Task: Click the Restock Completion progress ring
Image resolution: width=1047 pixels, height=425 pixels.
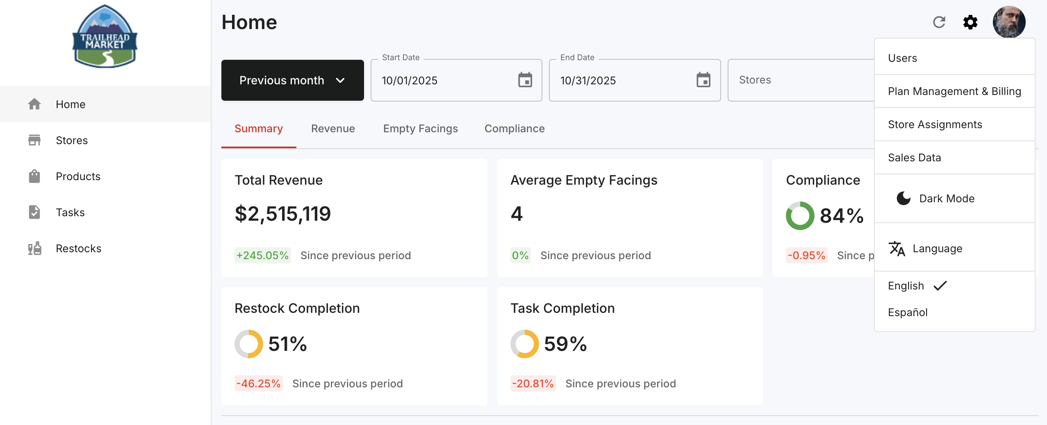Action: click(x=249, y=344)
